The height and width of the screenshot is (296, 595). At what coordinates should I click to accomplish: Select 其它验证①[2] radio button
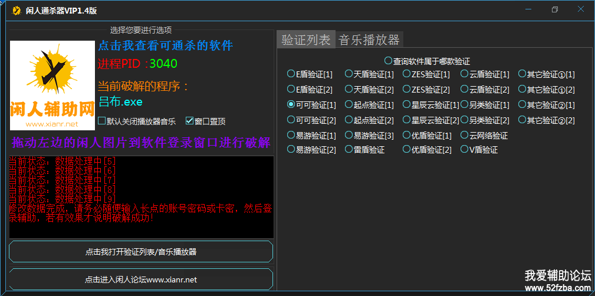pos(547,90)
